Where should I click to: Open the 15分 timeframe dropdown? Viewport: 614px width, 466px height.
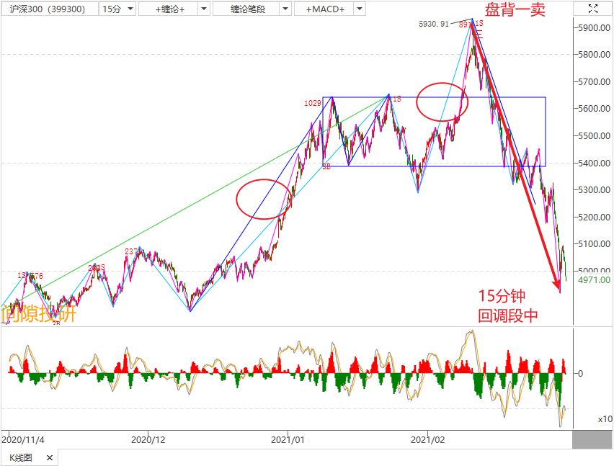point(117,9)
